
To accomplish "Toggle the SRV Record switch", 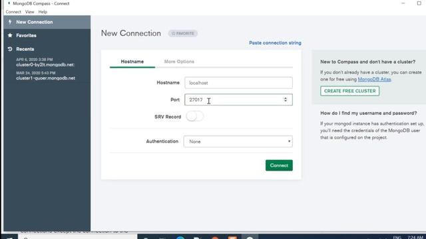I will [194, 117].
